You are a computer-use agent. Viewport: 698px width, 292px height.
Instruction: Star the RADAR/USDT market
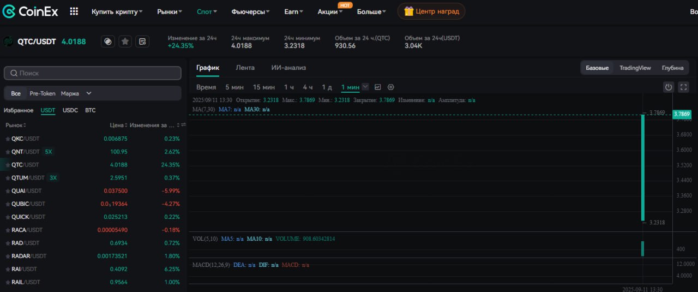coord(8,257)
